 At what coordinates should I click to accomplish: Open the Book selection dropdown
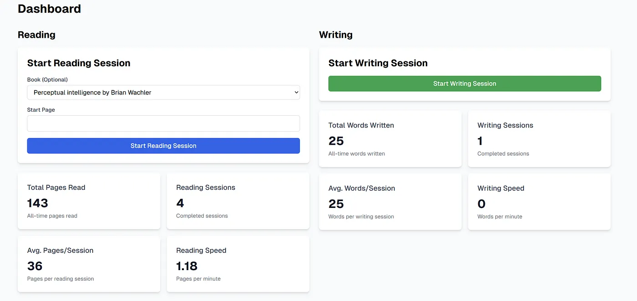163,92
